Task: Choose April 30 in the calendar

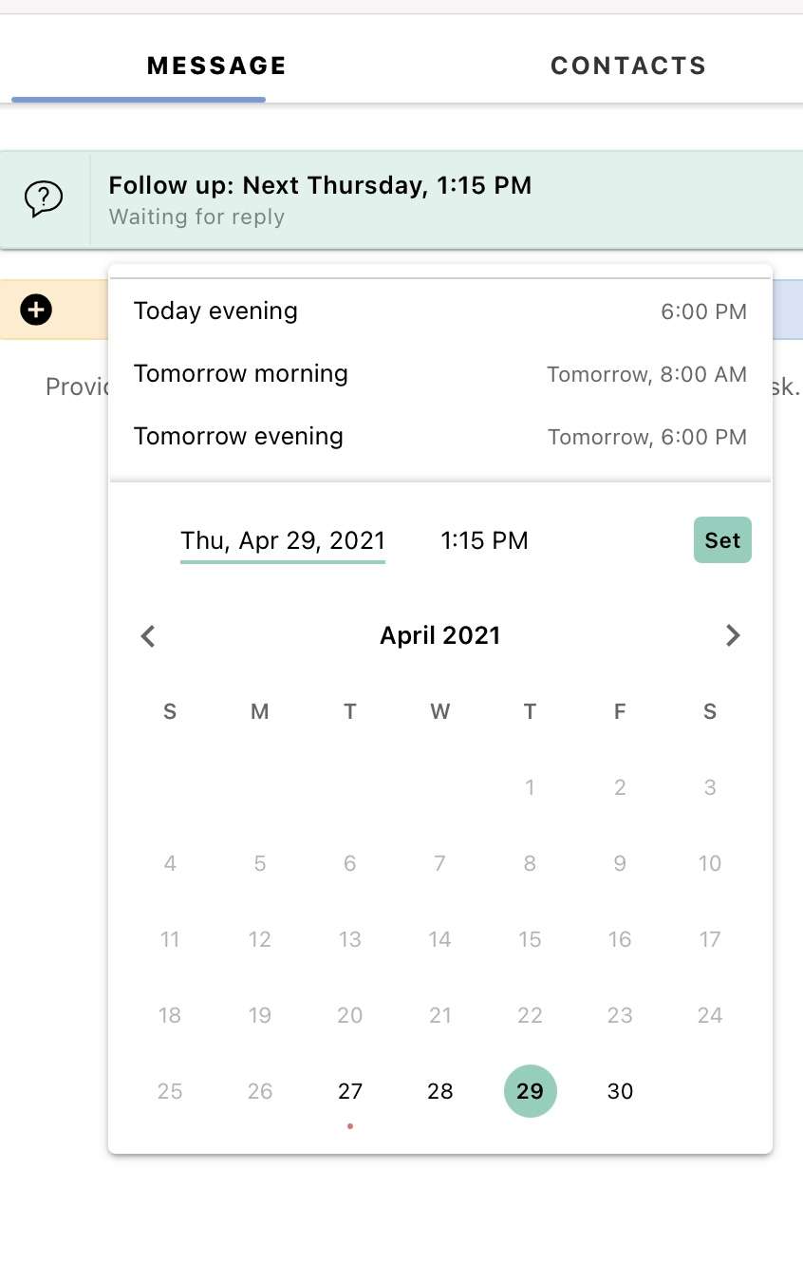Action: coord(620,1091)
